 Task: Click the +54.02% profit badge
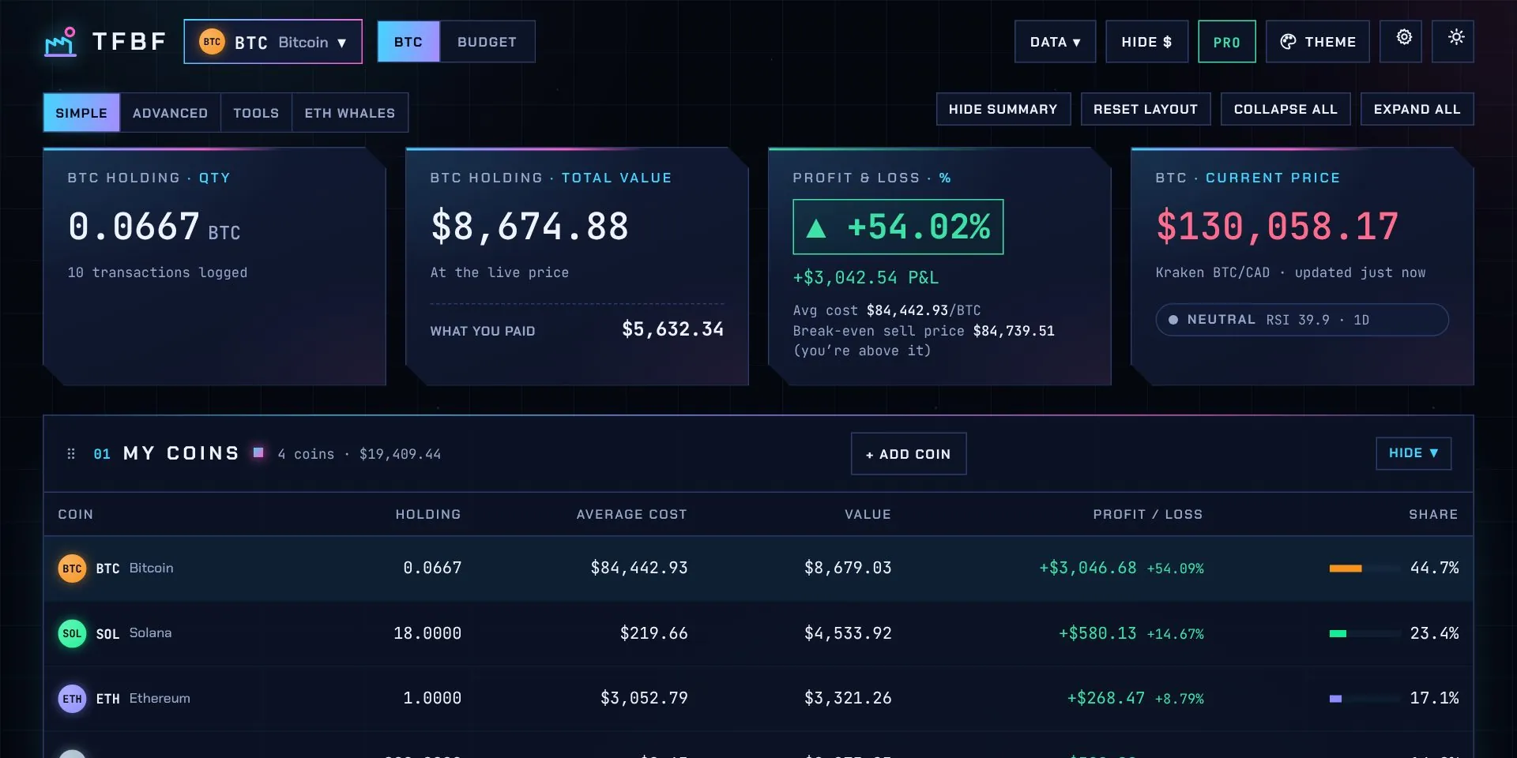click(898, 227)
